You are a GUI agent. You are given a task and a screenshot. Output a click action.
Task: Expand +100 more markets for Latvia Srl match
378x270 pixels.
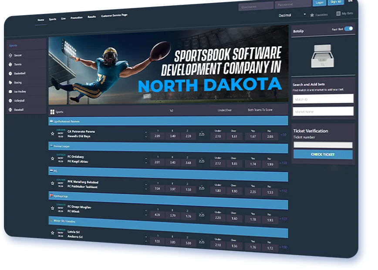(283, 247)
